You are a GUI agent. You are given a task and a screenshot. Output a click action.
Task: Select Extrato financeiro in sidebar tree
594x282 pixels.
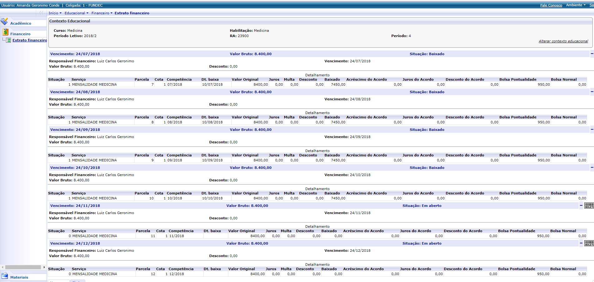pos(30,40)
